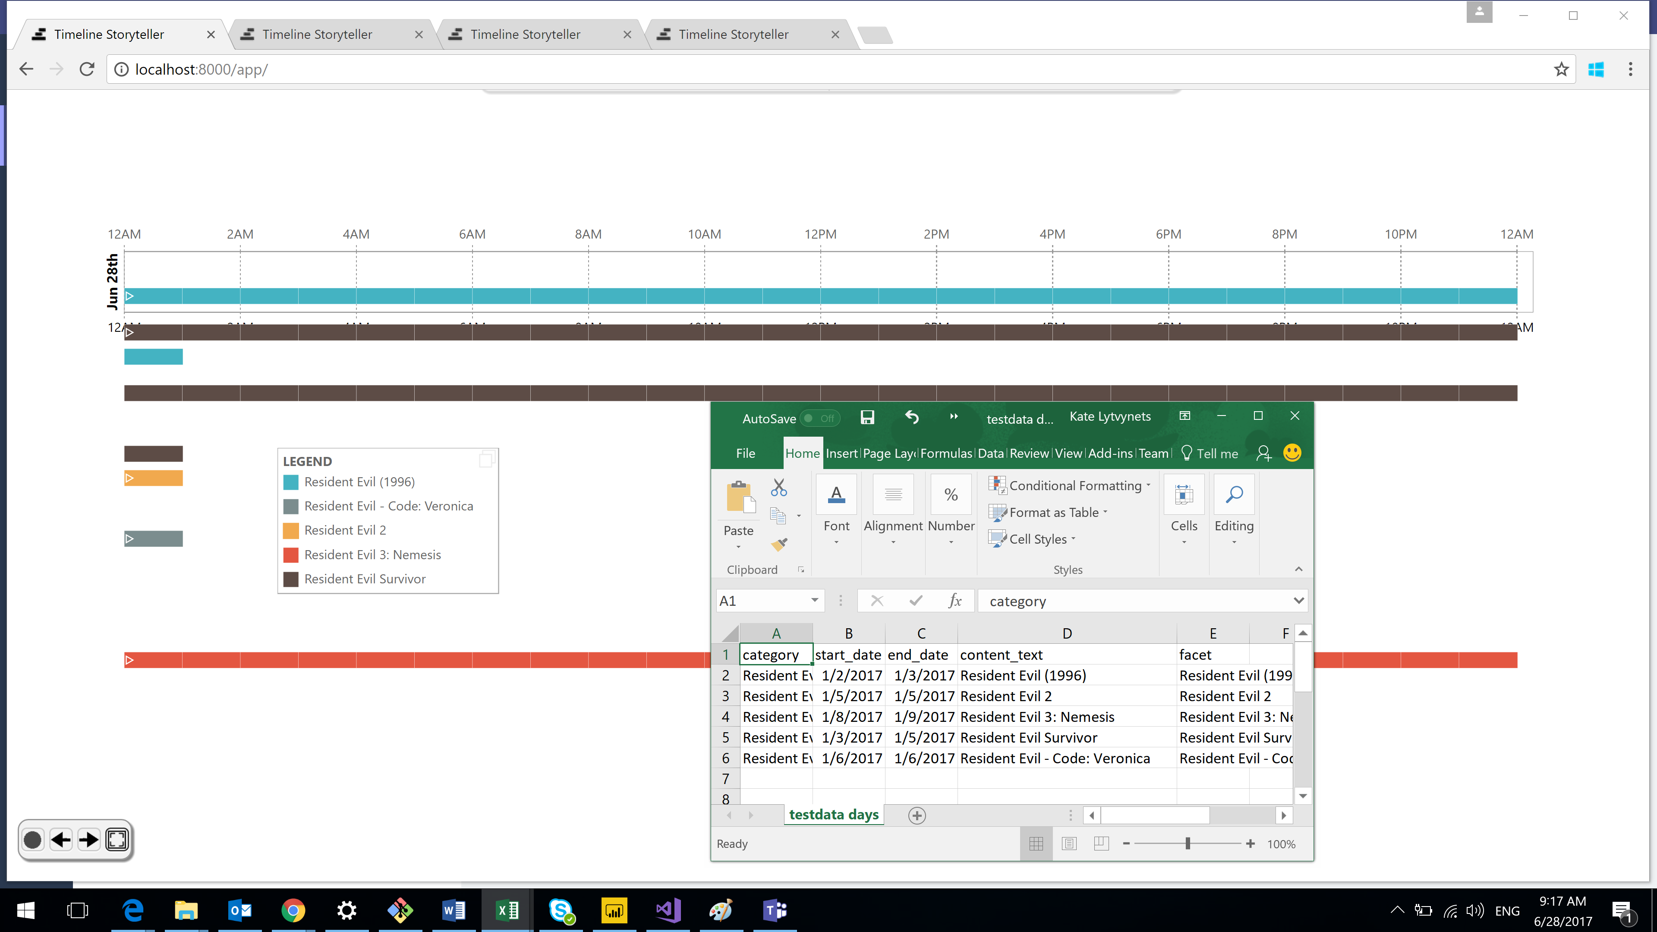The image size is (1657, 932).
Task: Toggle the legend's expand/collapse square
Action: pyautogui.click(x=486, y=459)
